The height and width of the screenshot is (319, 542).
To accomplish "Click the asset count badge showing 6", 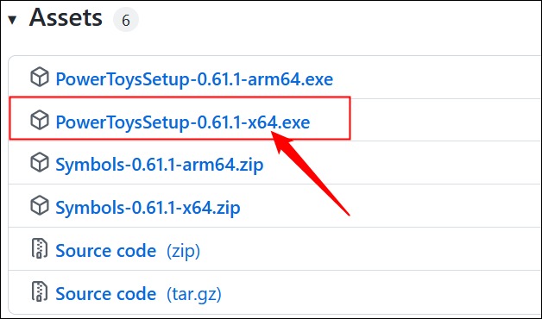I will (126, 20).
